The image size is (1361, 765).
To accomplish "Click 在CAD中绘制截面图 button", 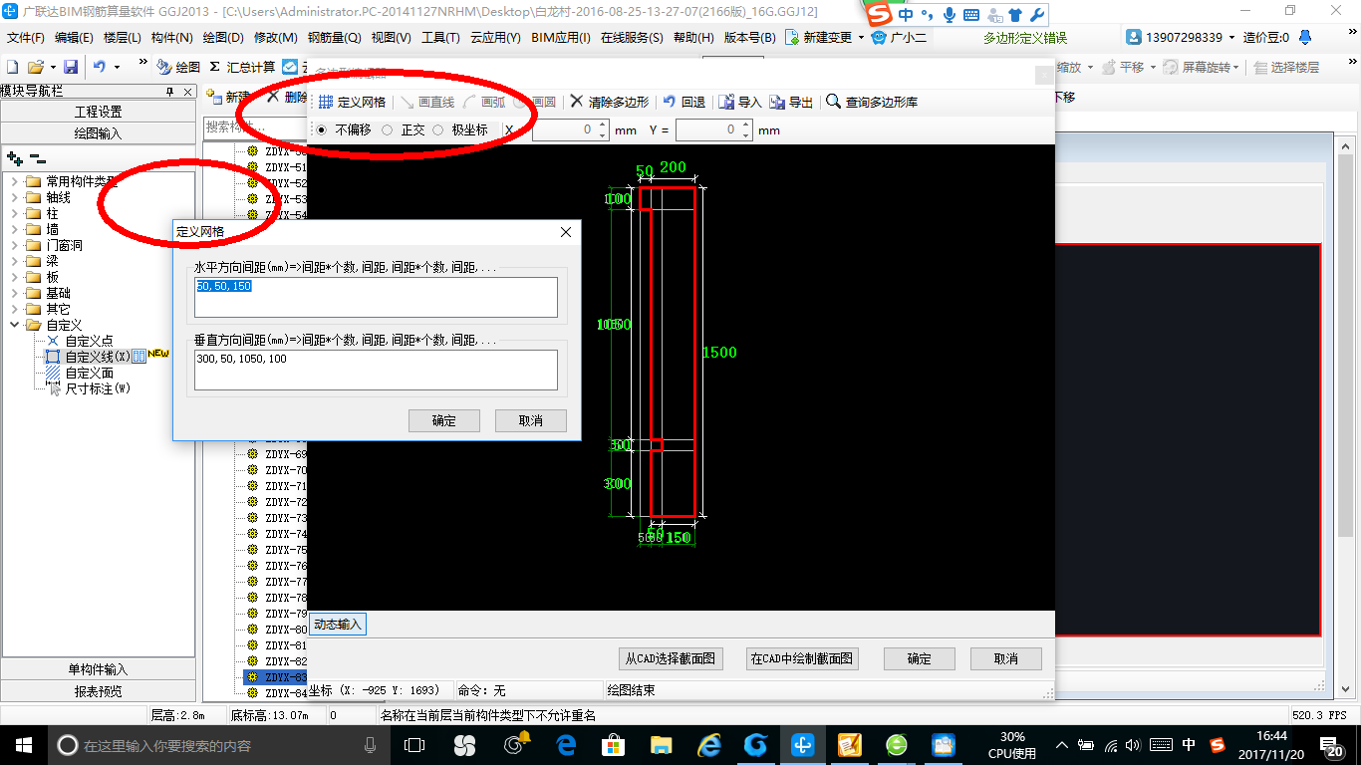I will (802, 658).
